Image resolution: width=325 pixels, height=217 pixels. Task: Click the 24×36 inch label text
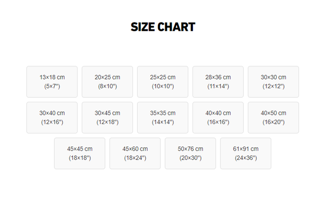pos(246,158)
